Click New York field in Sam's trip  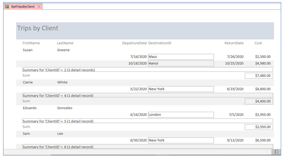point(181,140)
